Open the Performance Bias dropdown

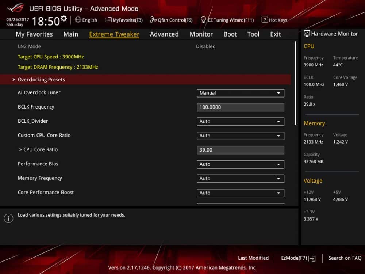pyautogui.click(x=240, y=164)
